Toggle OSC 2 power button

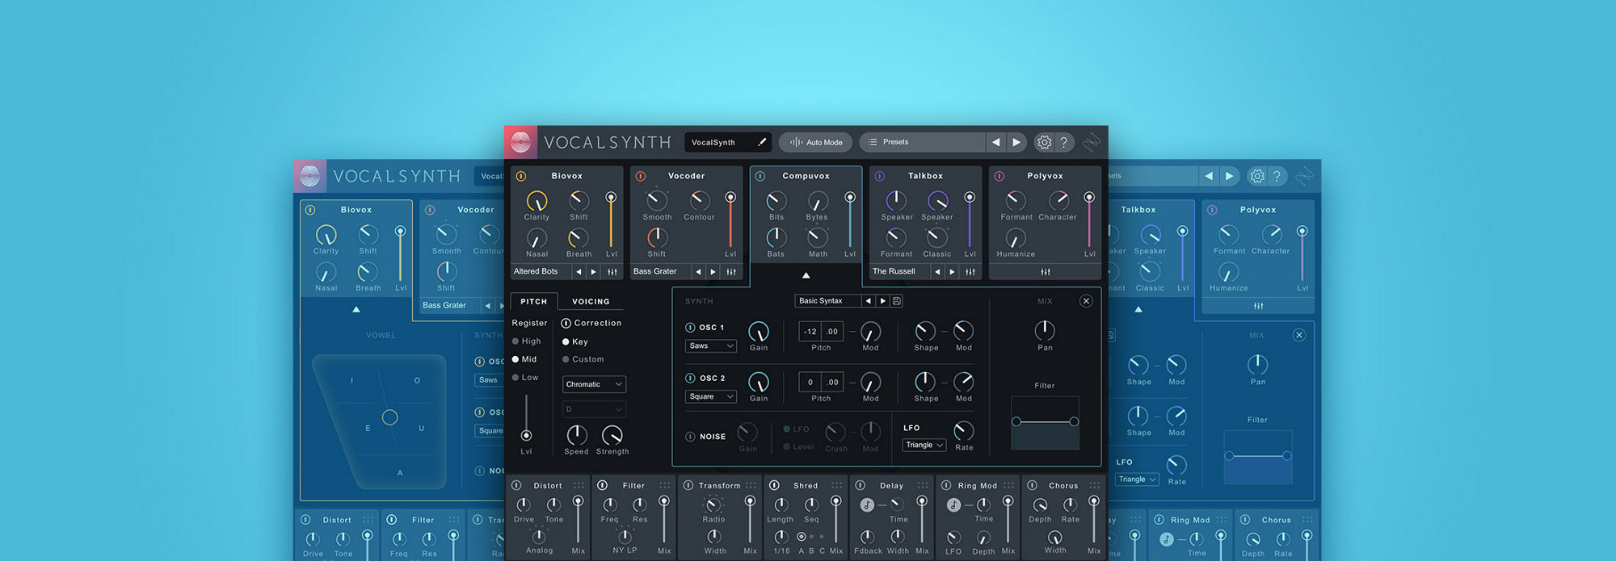point(690,378)
